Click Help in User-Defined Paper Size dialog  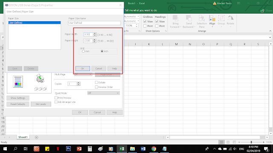[x=115, y=68]
